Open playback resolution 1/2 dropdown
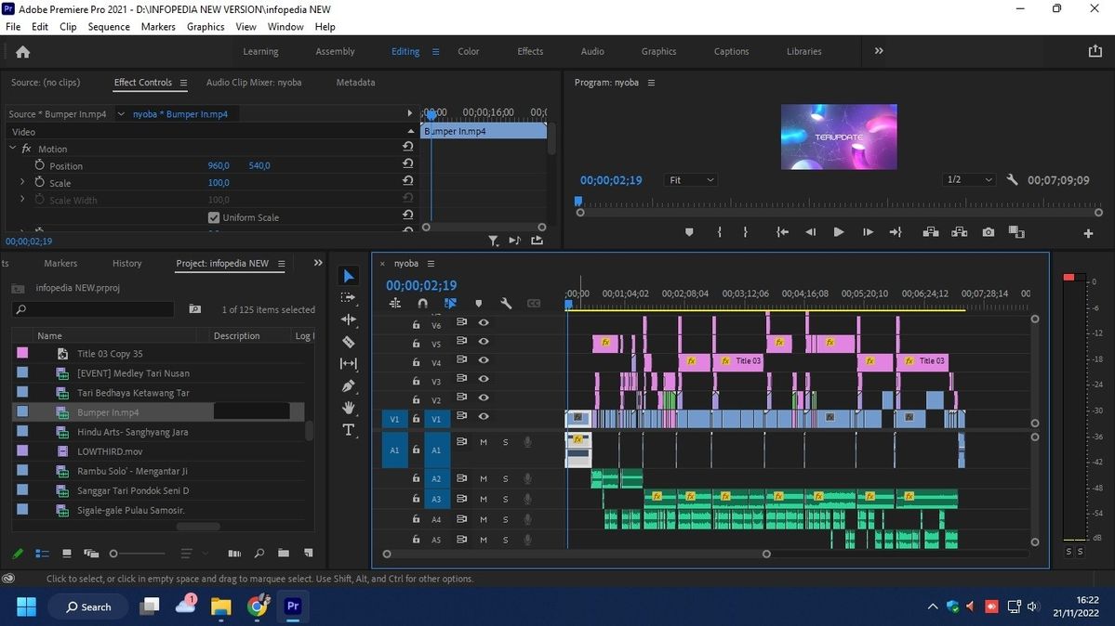 coord(968,180)
